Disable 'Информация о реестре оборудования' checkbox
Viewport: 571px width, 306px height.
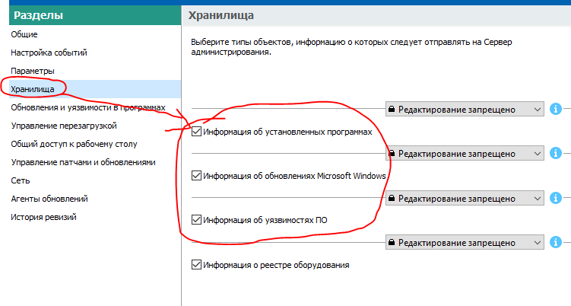tap(196, 264)
